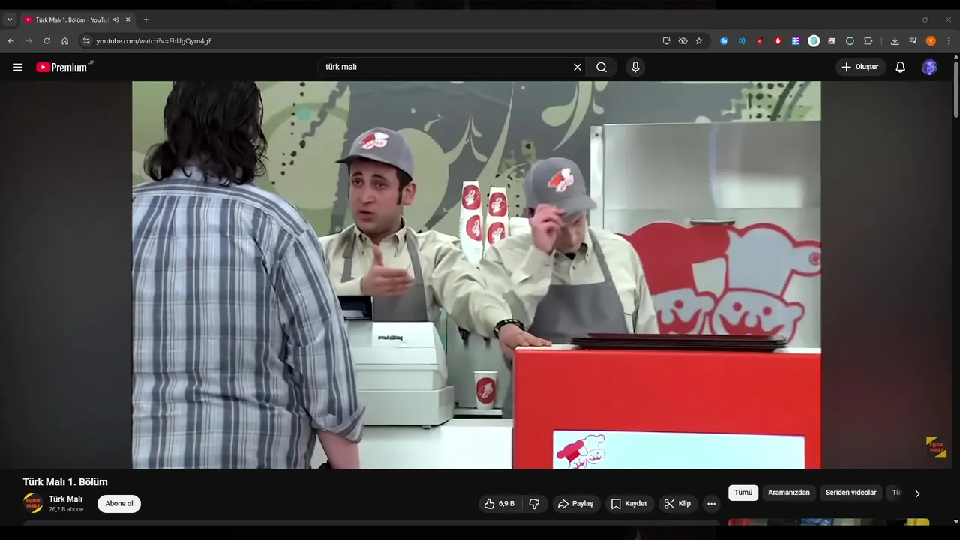
Task: Open Chrome three-dot menu
Action: [x=949, y=41]
